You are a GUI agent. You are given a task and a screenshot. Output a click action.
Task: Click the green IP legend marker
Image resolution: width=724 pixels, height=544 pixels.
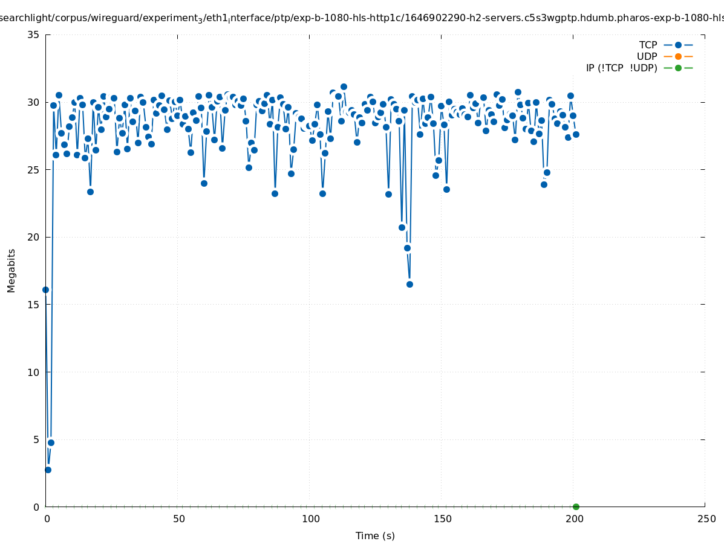click(x=678, y=68)
